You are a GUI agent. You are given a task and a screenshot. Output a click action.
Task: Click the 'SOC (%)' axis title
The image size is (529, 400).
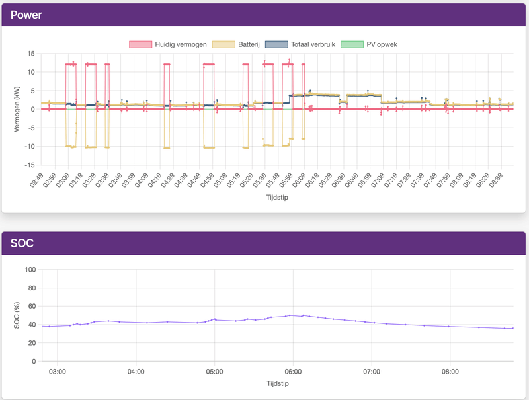[18, 314]
